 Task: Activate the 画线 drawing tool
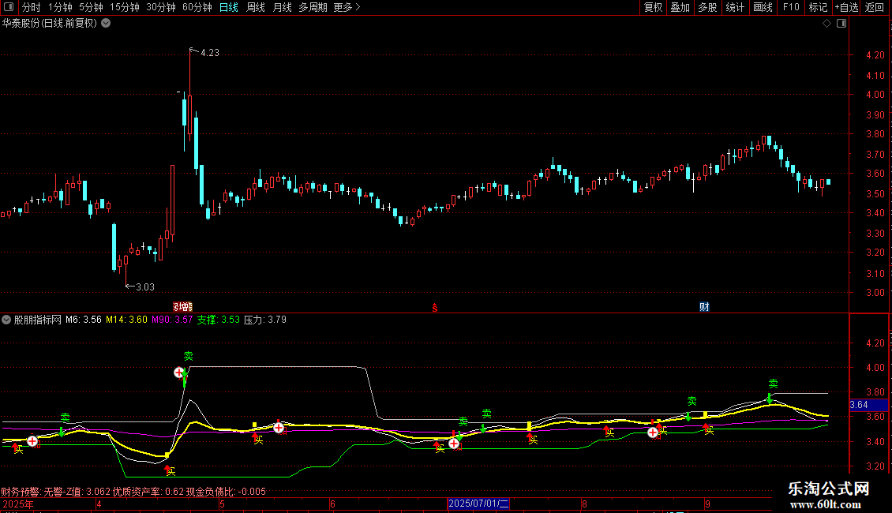763,7
